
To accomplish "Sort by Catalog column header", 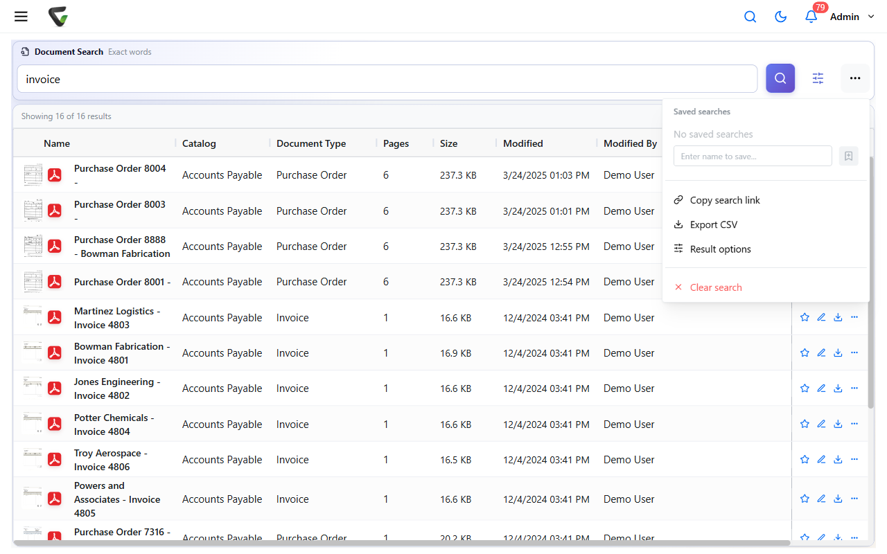I will click(199, 143).
